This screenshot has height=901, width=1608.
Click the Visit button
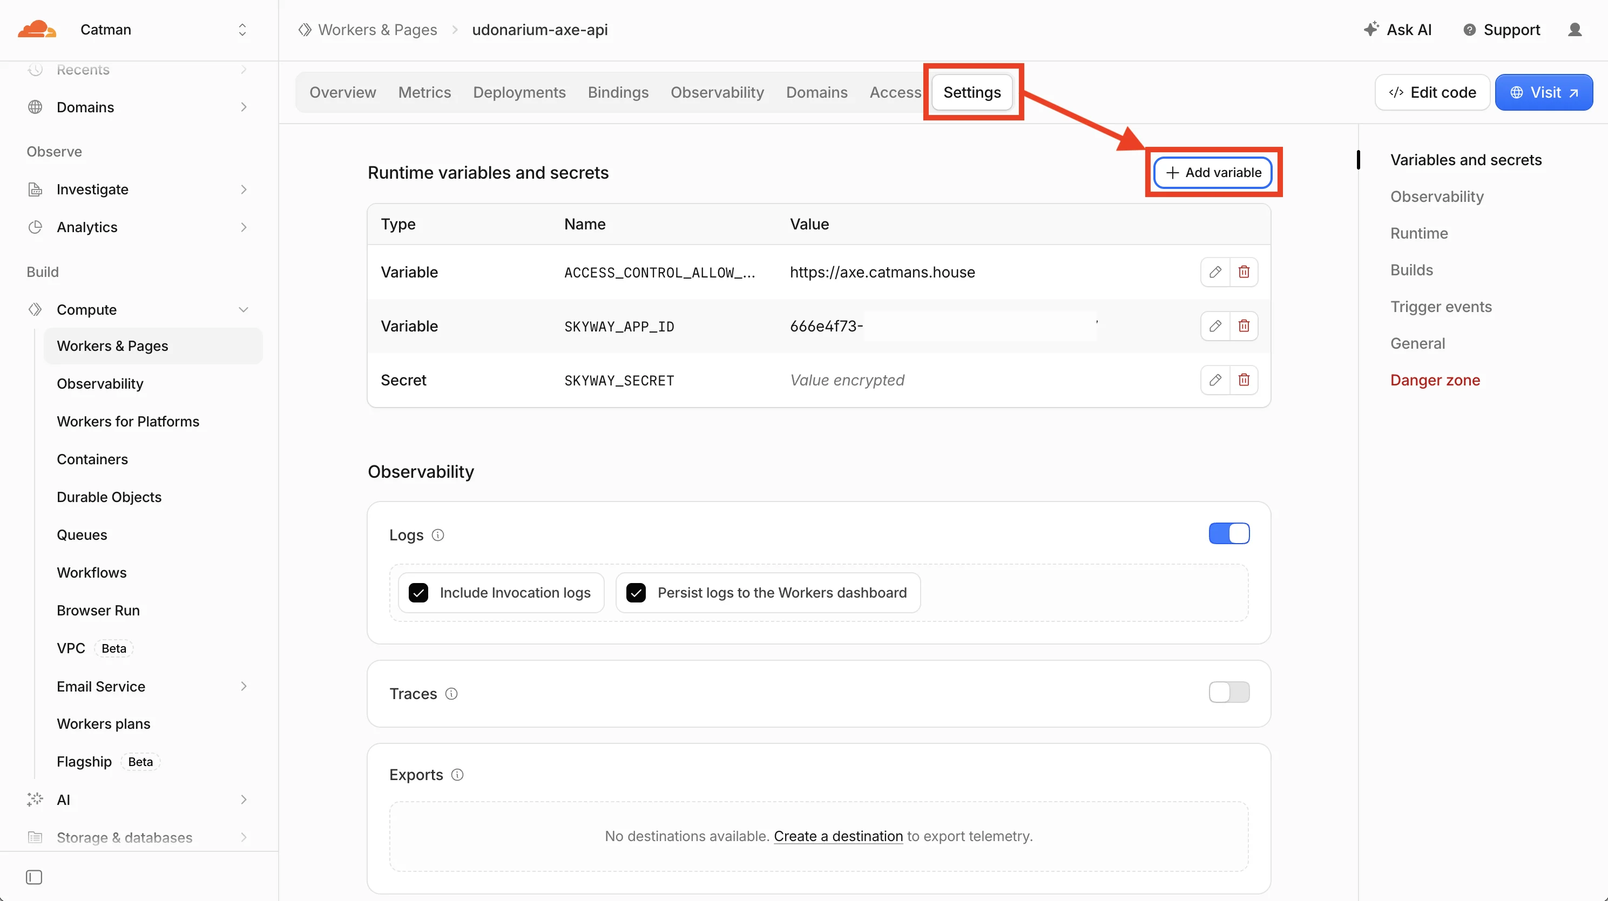click(1544, 92)
